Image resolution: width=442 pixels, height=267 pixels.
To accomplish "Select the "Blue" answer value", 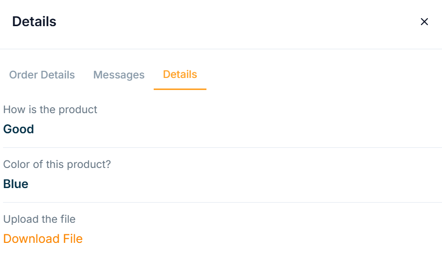I will [x=16, y=184].
